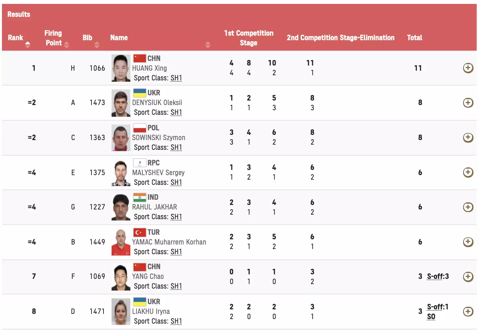Sort by Bib number arrows

pos(97,44)
